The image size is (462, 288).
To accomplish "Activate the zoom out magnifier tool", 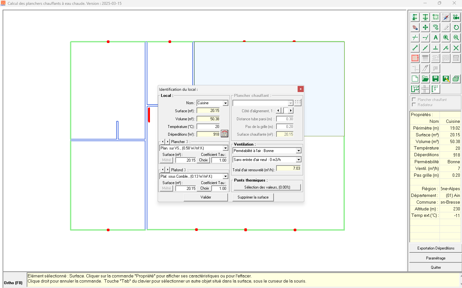I will click(456, 38).
